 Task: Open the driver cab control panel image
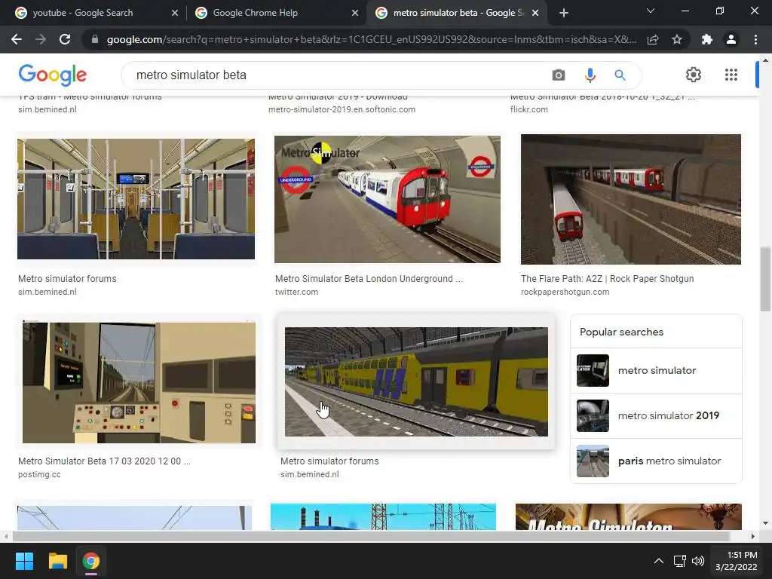tap(139, 382)
